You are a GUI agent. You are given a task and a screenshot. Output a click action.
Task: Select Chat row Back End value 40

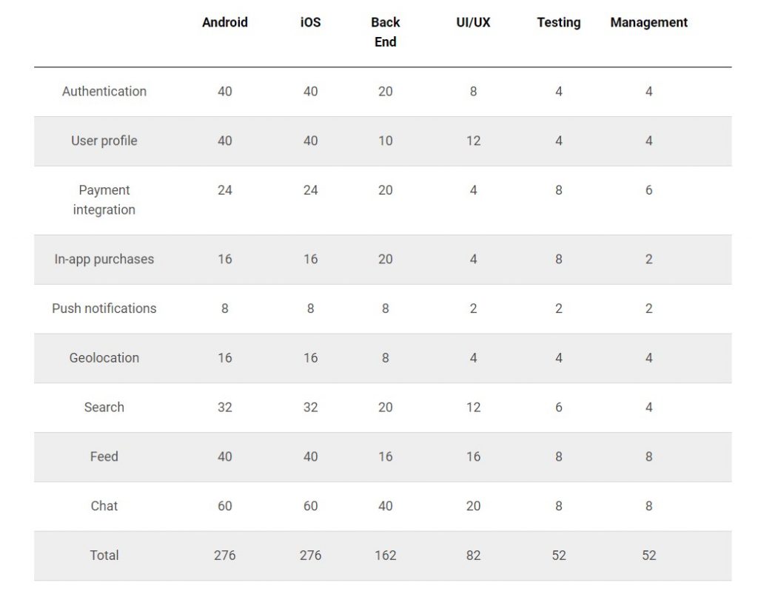[x=385, y=506]
